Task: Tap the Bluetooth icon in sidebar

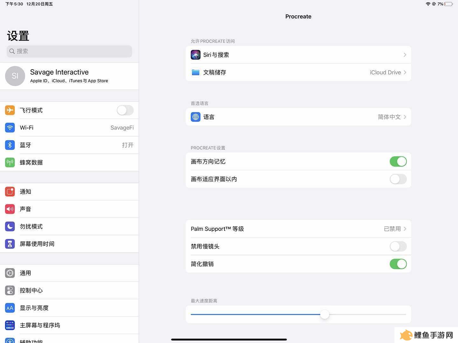Action: pos(10,145)
